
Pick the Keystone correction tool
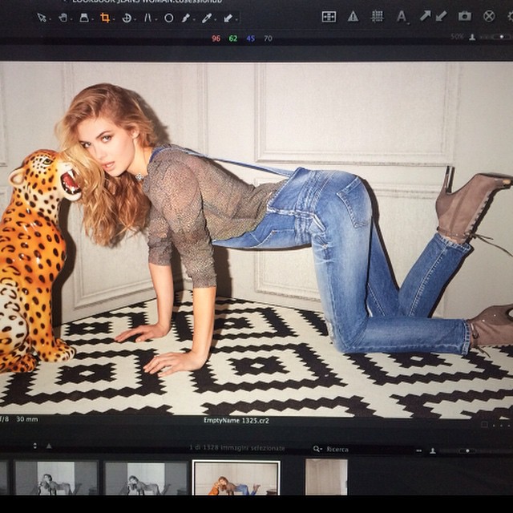(x=147, y=18)
